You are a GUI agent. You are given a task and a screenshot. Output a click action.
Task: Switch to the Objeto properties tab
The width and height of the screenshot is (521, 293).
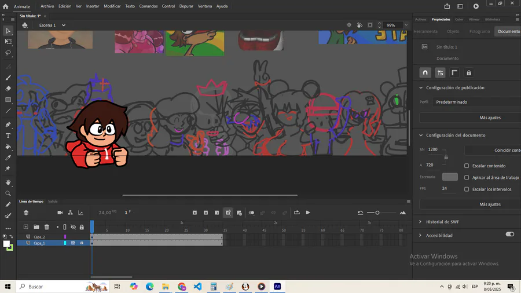pos(453,31)
